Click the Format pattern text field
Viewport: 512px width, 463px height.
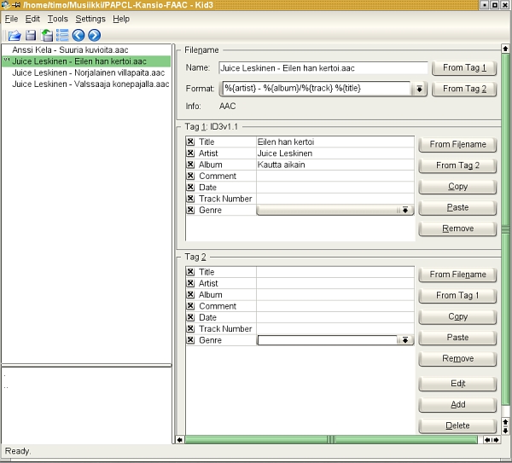[x=316, y=89]
